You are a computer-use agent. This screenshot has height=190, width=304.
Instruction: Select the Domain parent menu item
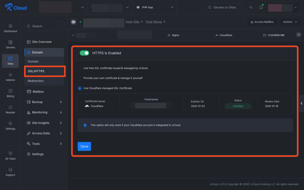(x=44, y=52)
